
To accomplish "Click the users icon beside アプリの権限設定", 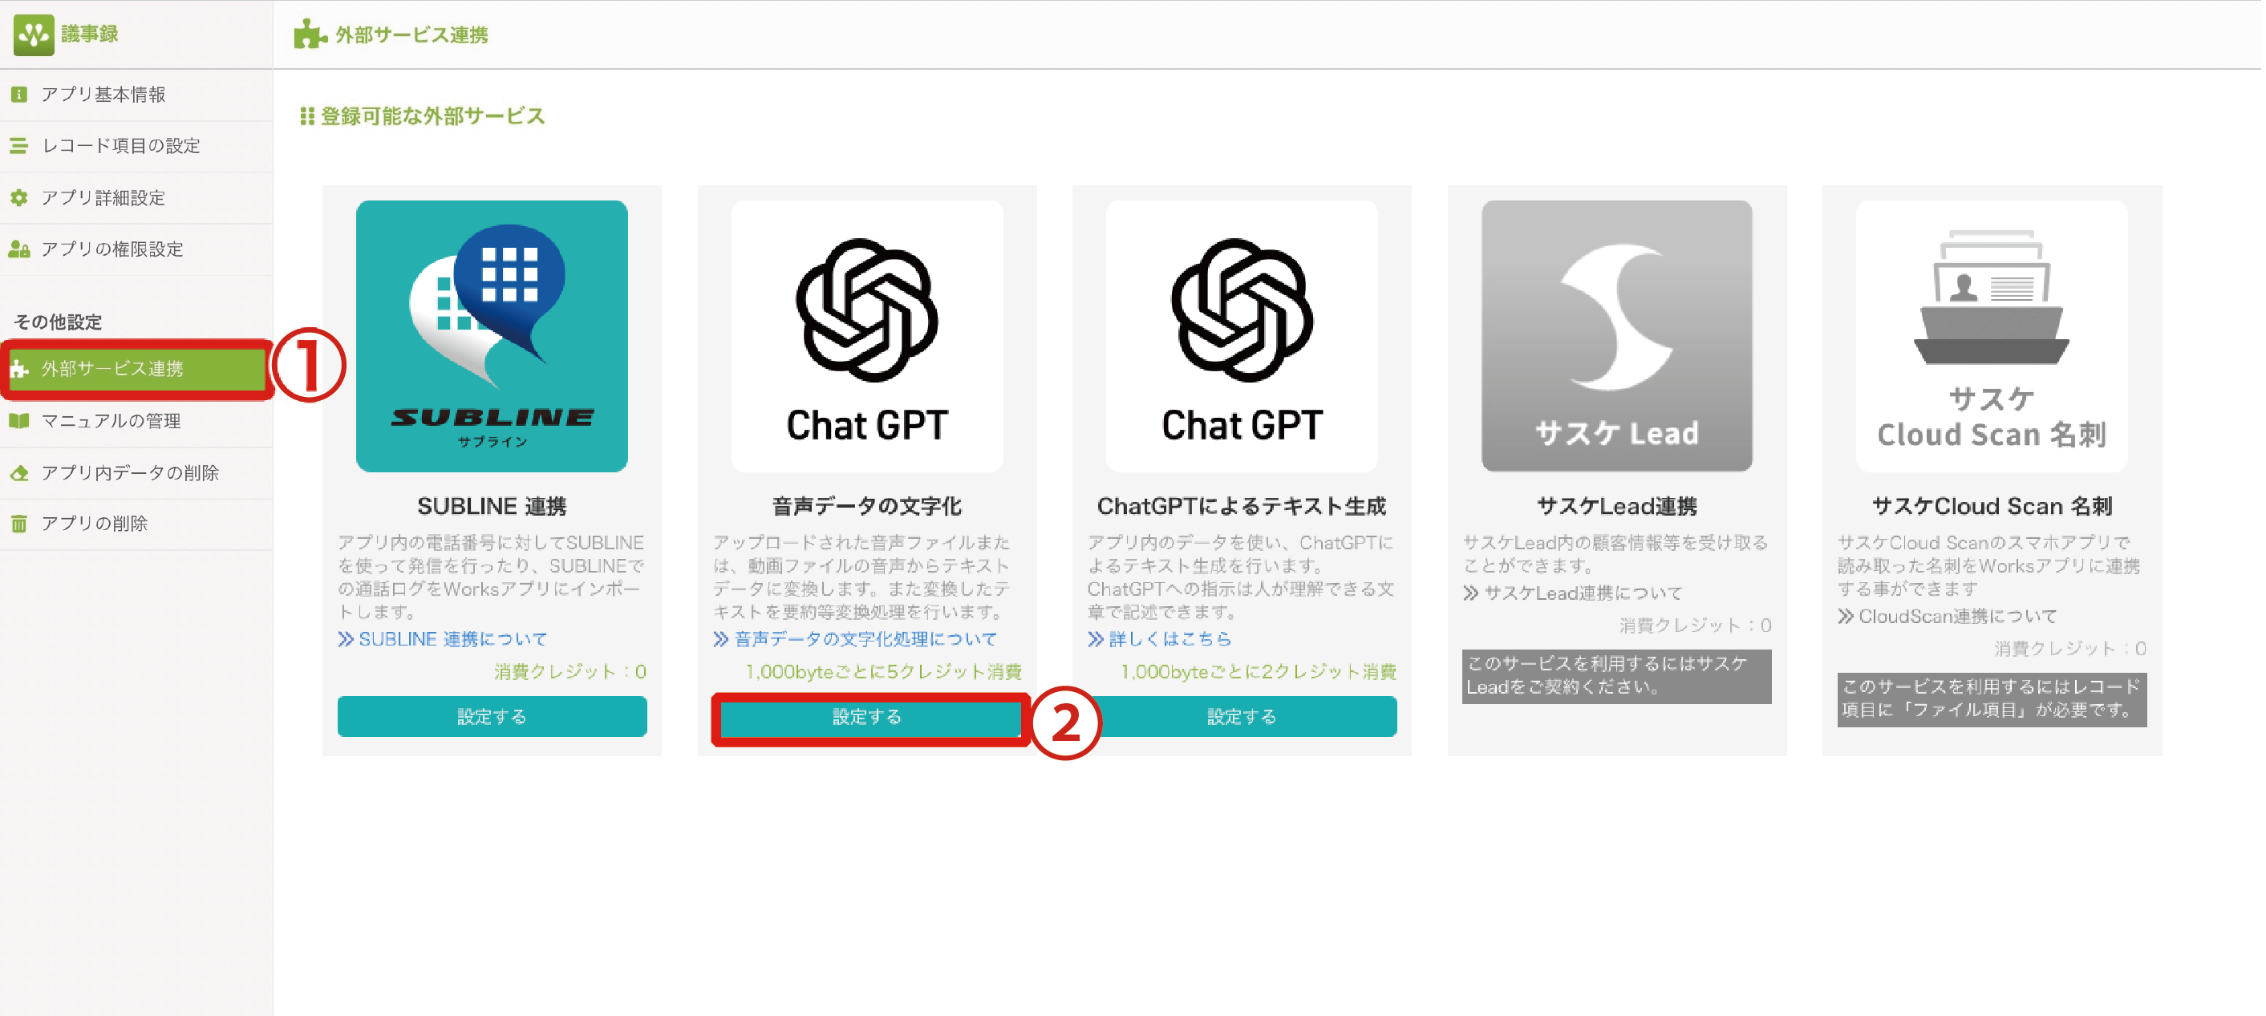I will click(19, 250).
